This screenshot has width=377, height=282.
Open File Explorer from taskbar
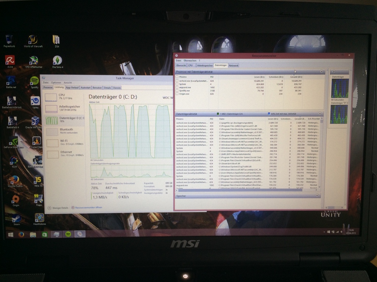tap(33, 235)
